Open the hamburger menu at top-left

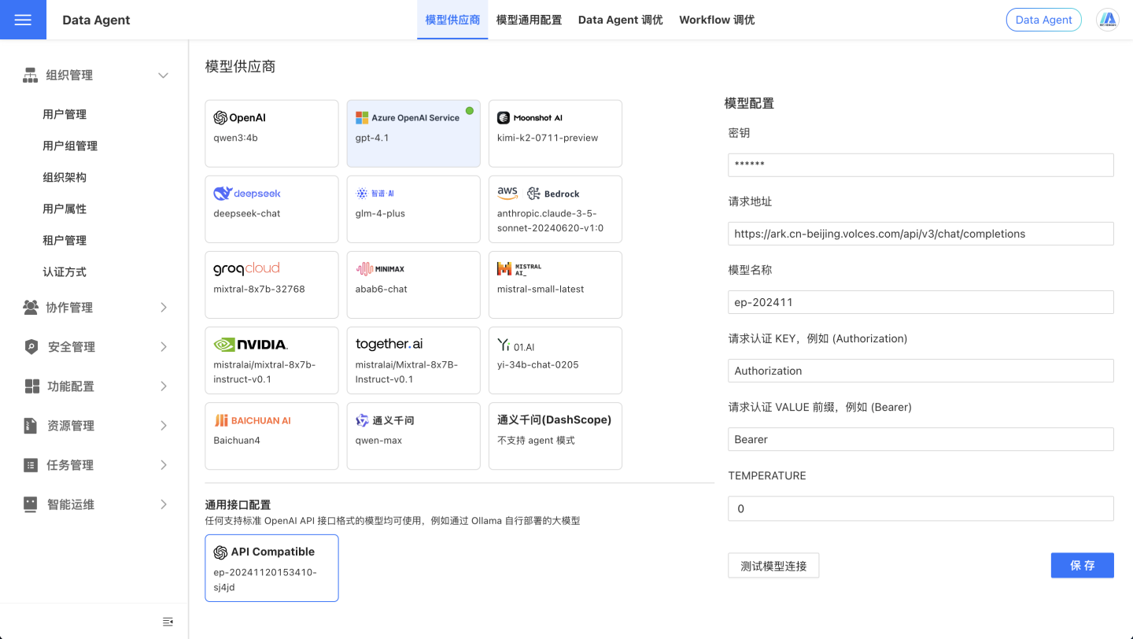coord(23,19)
